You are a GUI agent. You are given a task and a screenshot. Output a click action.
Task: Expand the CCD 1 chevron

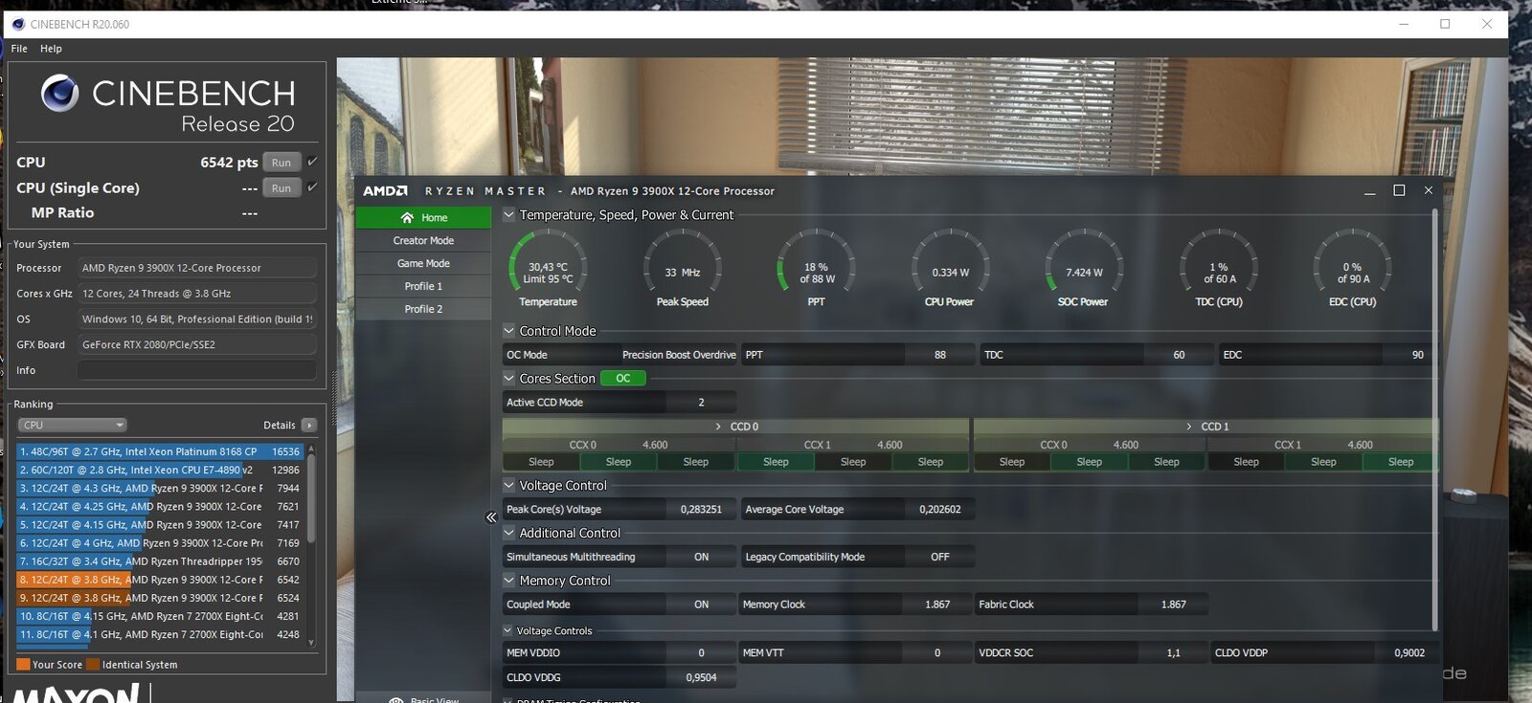click(x=1189, y=427)
